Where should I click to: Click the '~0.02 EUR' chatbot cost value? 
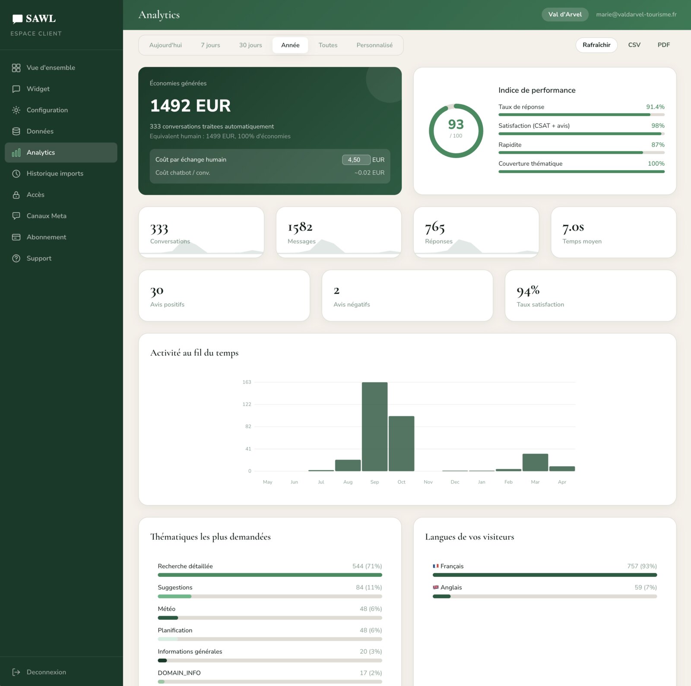(369, 173)
